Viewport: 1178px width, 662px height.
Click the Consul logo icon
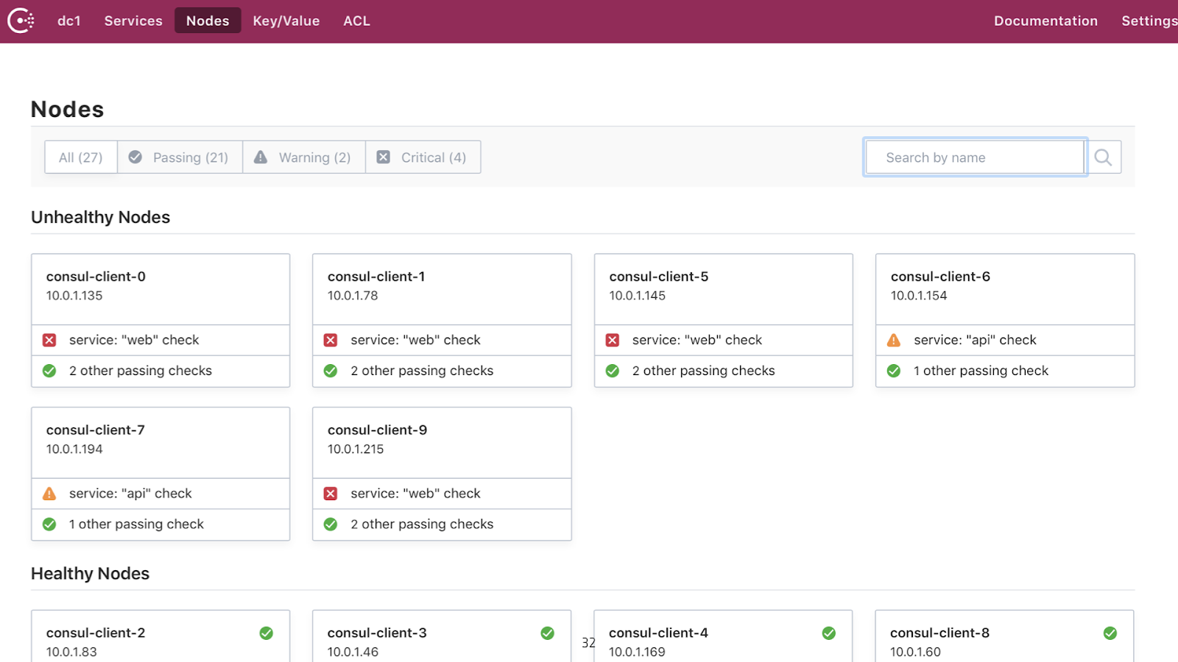pyautogui.click(x=21, y=21)
